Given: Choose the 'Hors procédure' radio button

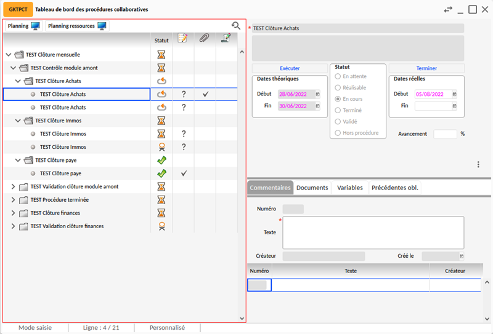Looking at the screenshot, I should (x=337, y=133).
